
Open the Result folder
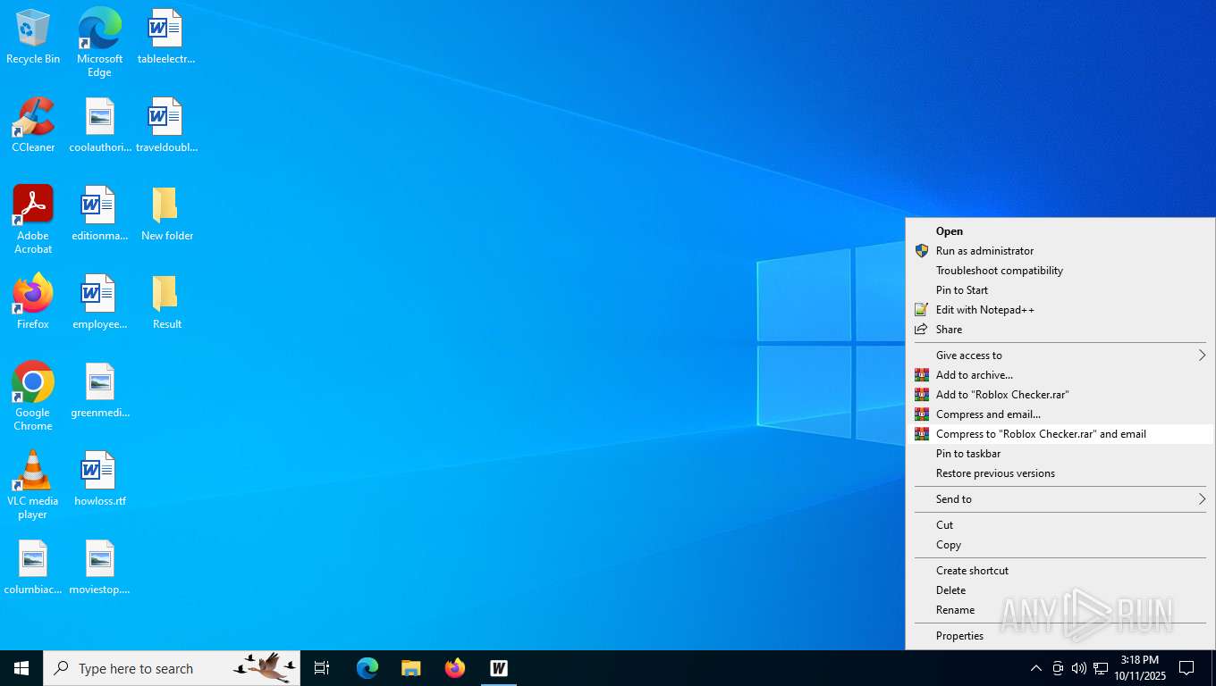[166, 303]
